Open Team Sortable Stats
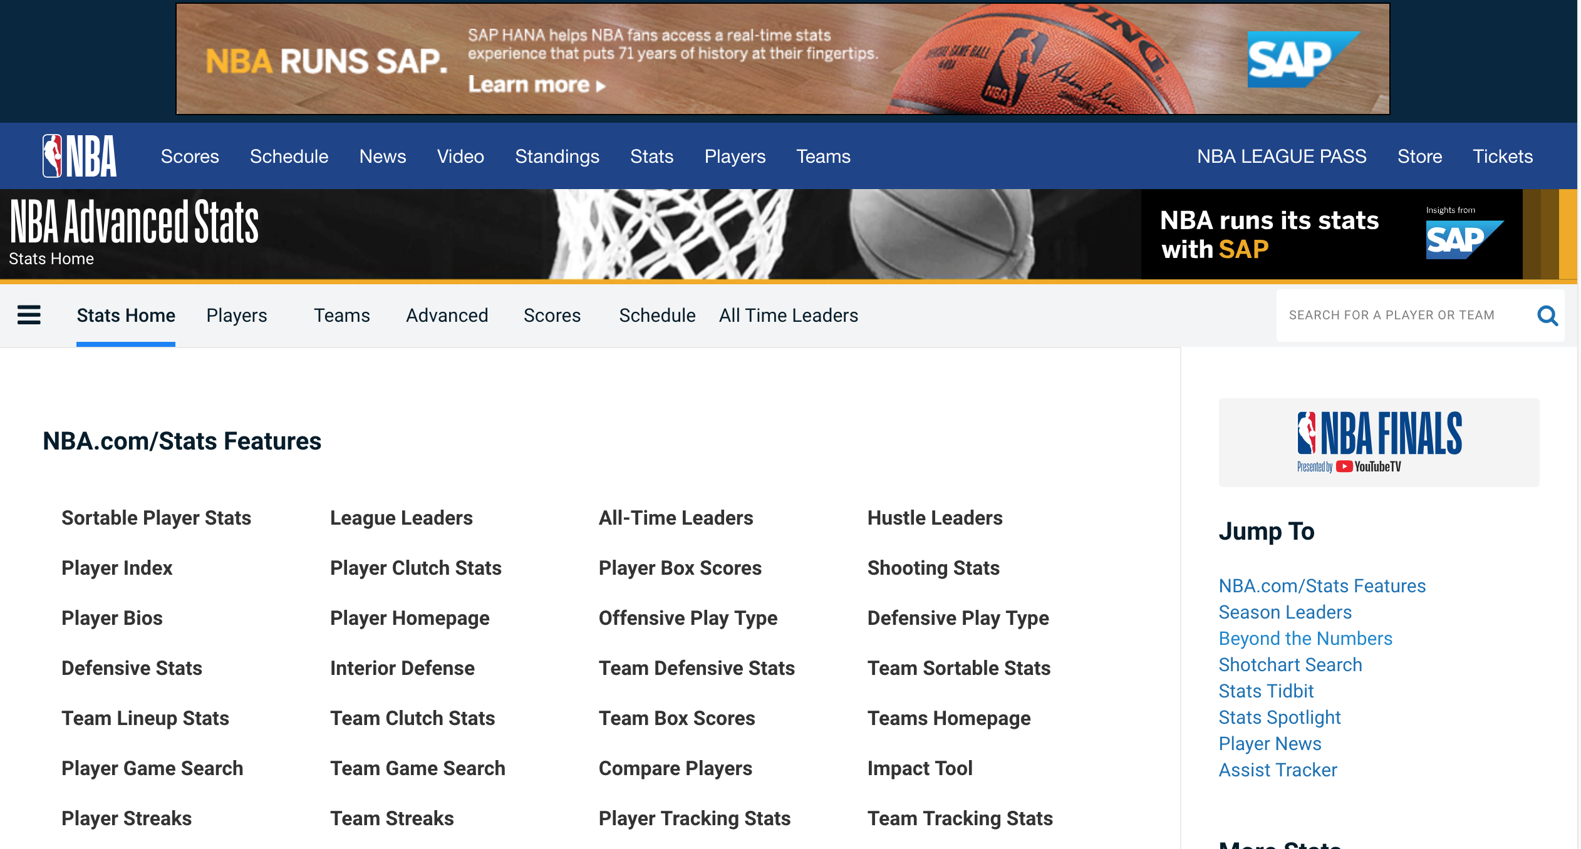The image size is (1581, 849). point(959,668)
